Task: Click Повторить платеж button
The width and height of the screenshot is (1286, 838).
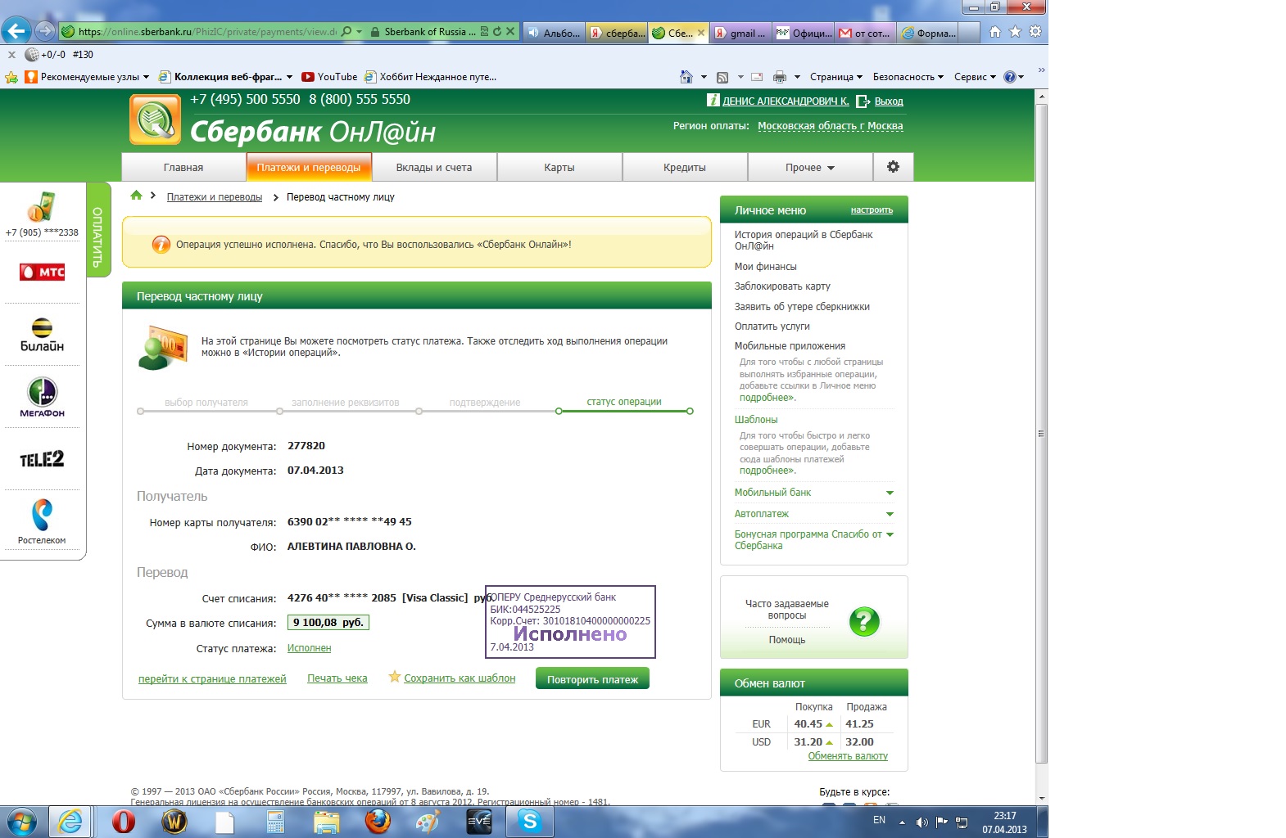Action: tap(592, 679)
